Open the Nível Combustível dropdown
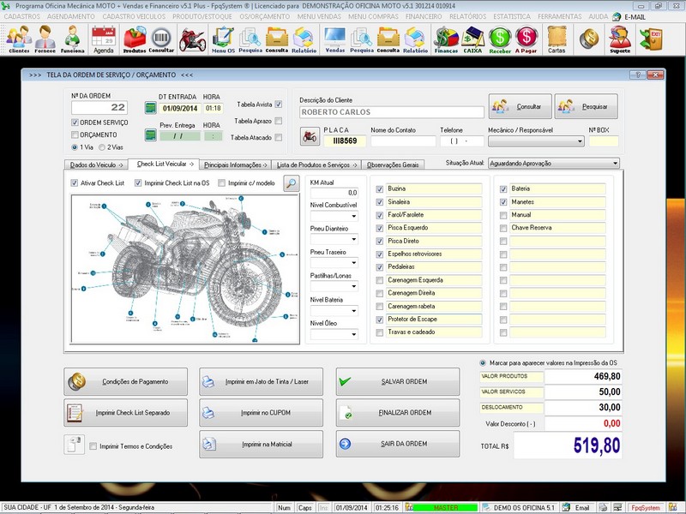 [x=353, y=217]
